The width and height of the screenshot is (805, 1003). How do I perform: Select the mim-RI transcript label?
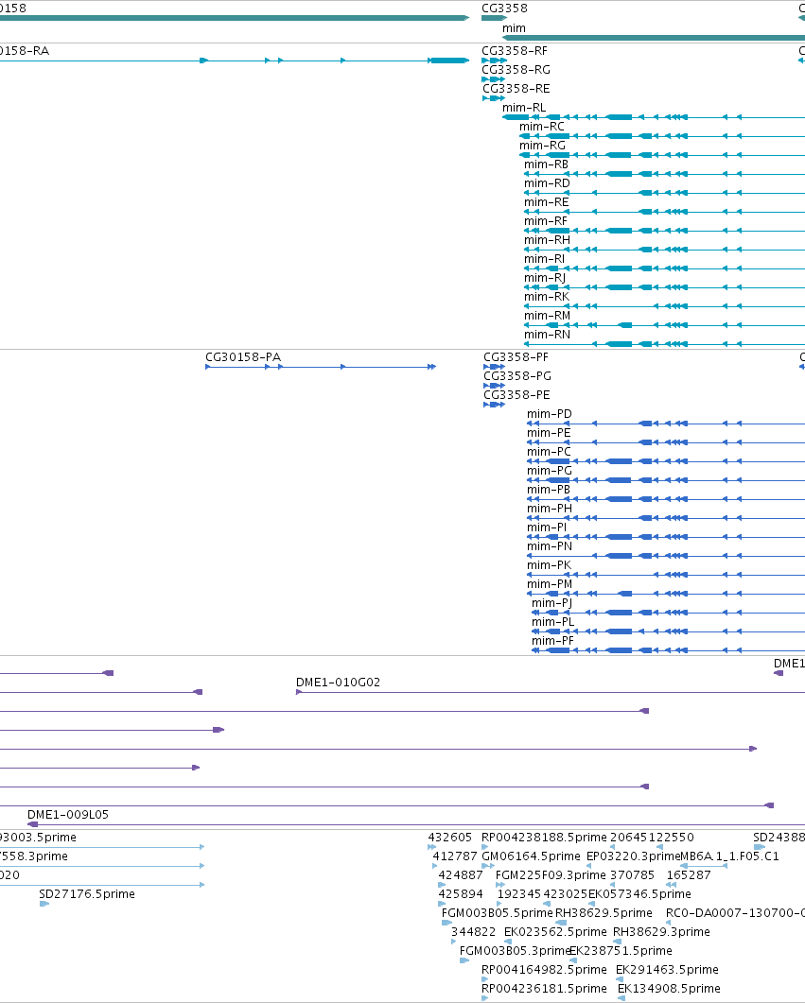544,258
